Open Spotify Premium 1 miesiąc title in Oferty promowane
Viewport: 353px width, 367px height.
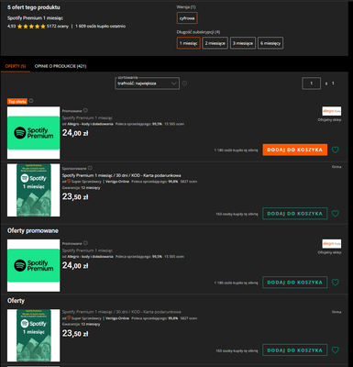[87, 250]
